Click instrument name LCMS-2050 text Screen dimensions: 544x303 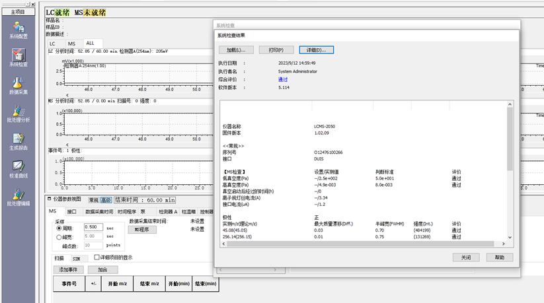325,127
